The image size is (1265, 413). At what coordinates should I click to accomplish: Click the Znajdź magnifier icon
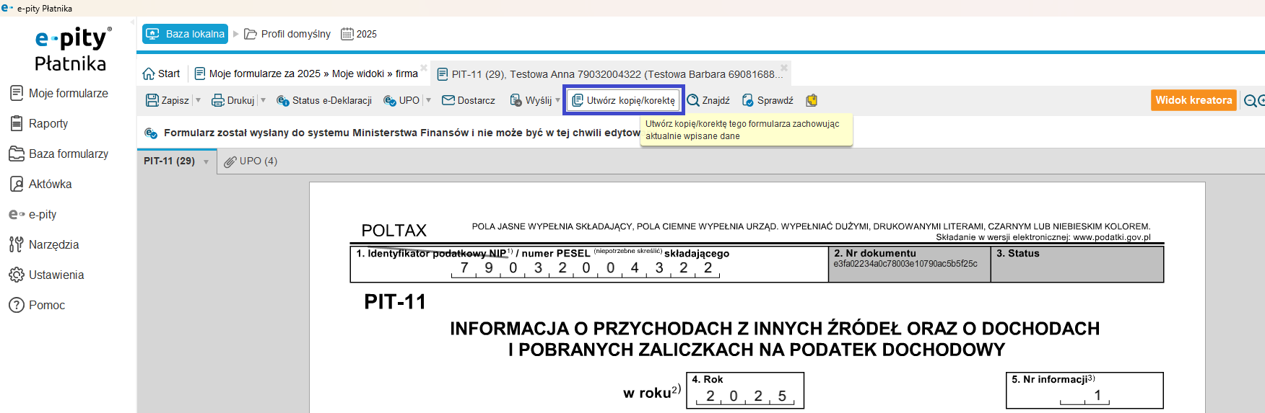pyautogui.click(x=693, y=101)
